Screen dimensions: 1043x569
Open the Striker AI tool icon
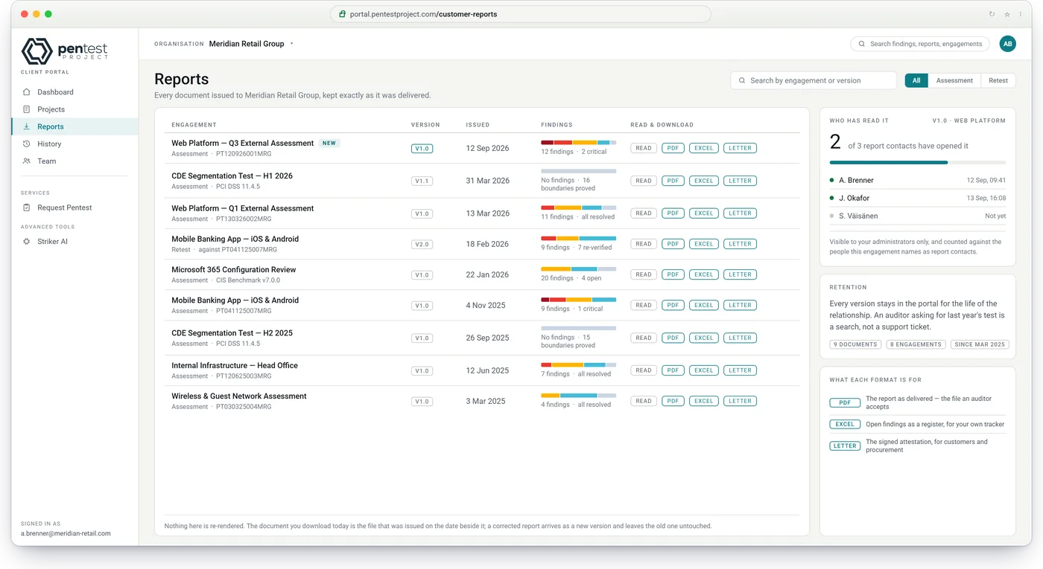click(27, 242)
